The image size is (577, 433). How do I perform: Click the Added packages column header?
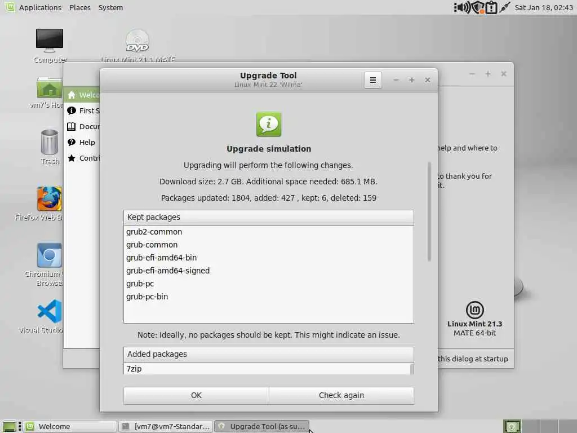point(269,354)
